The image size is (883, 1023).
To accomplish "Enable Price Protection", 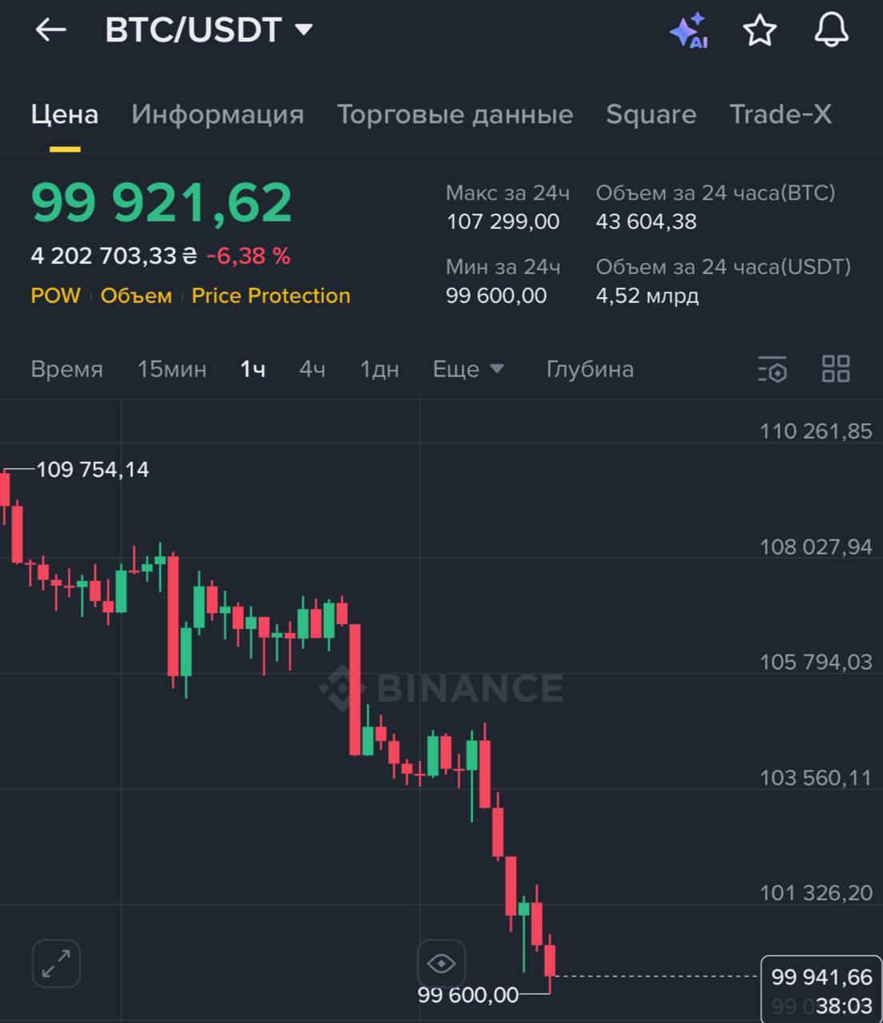I will click(270, 296).
